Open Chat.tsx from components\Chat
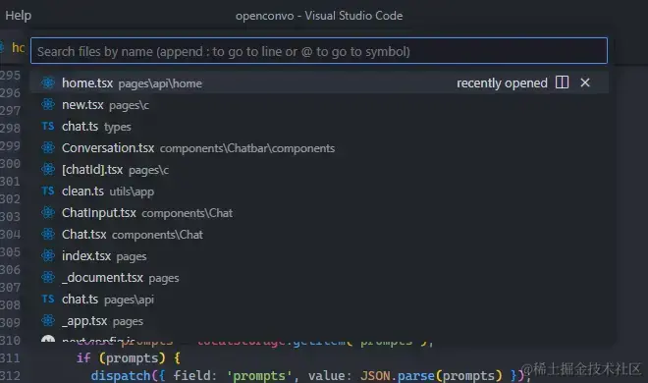Screen dimensions: 648x383 point(319,235)
